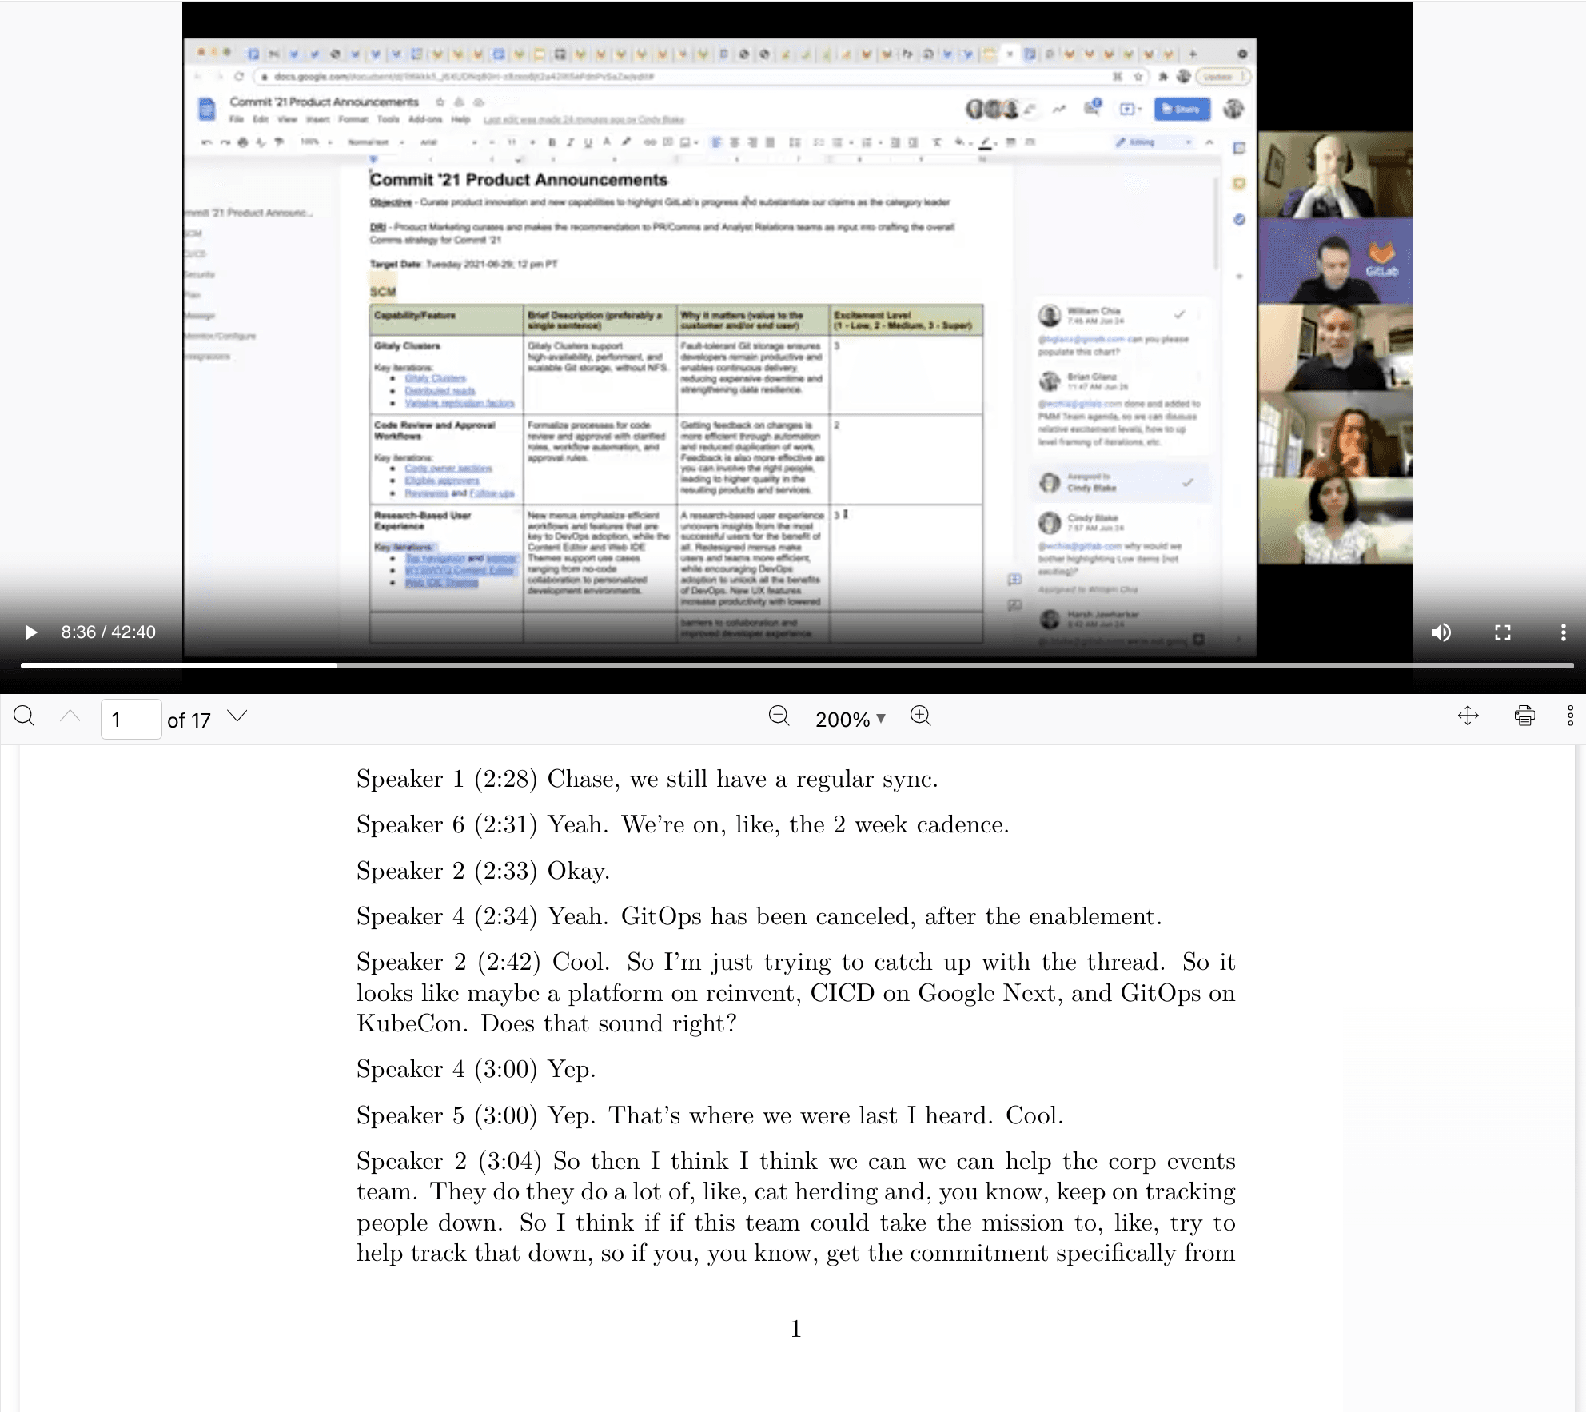Play the meeting video
The height and width of the screenshot is (1412, 1586).
(31, 632)
